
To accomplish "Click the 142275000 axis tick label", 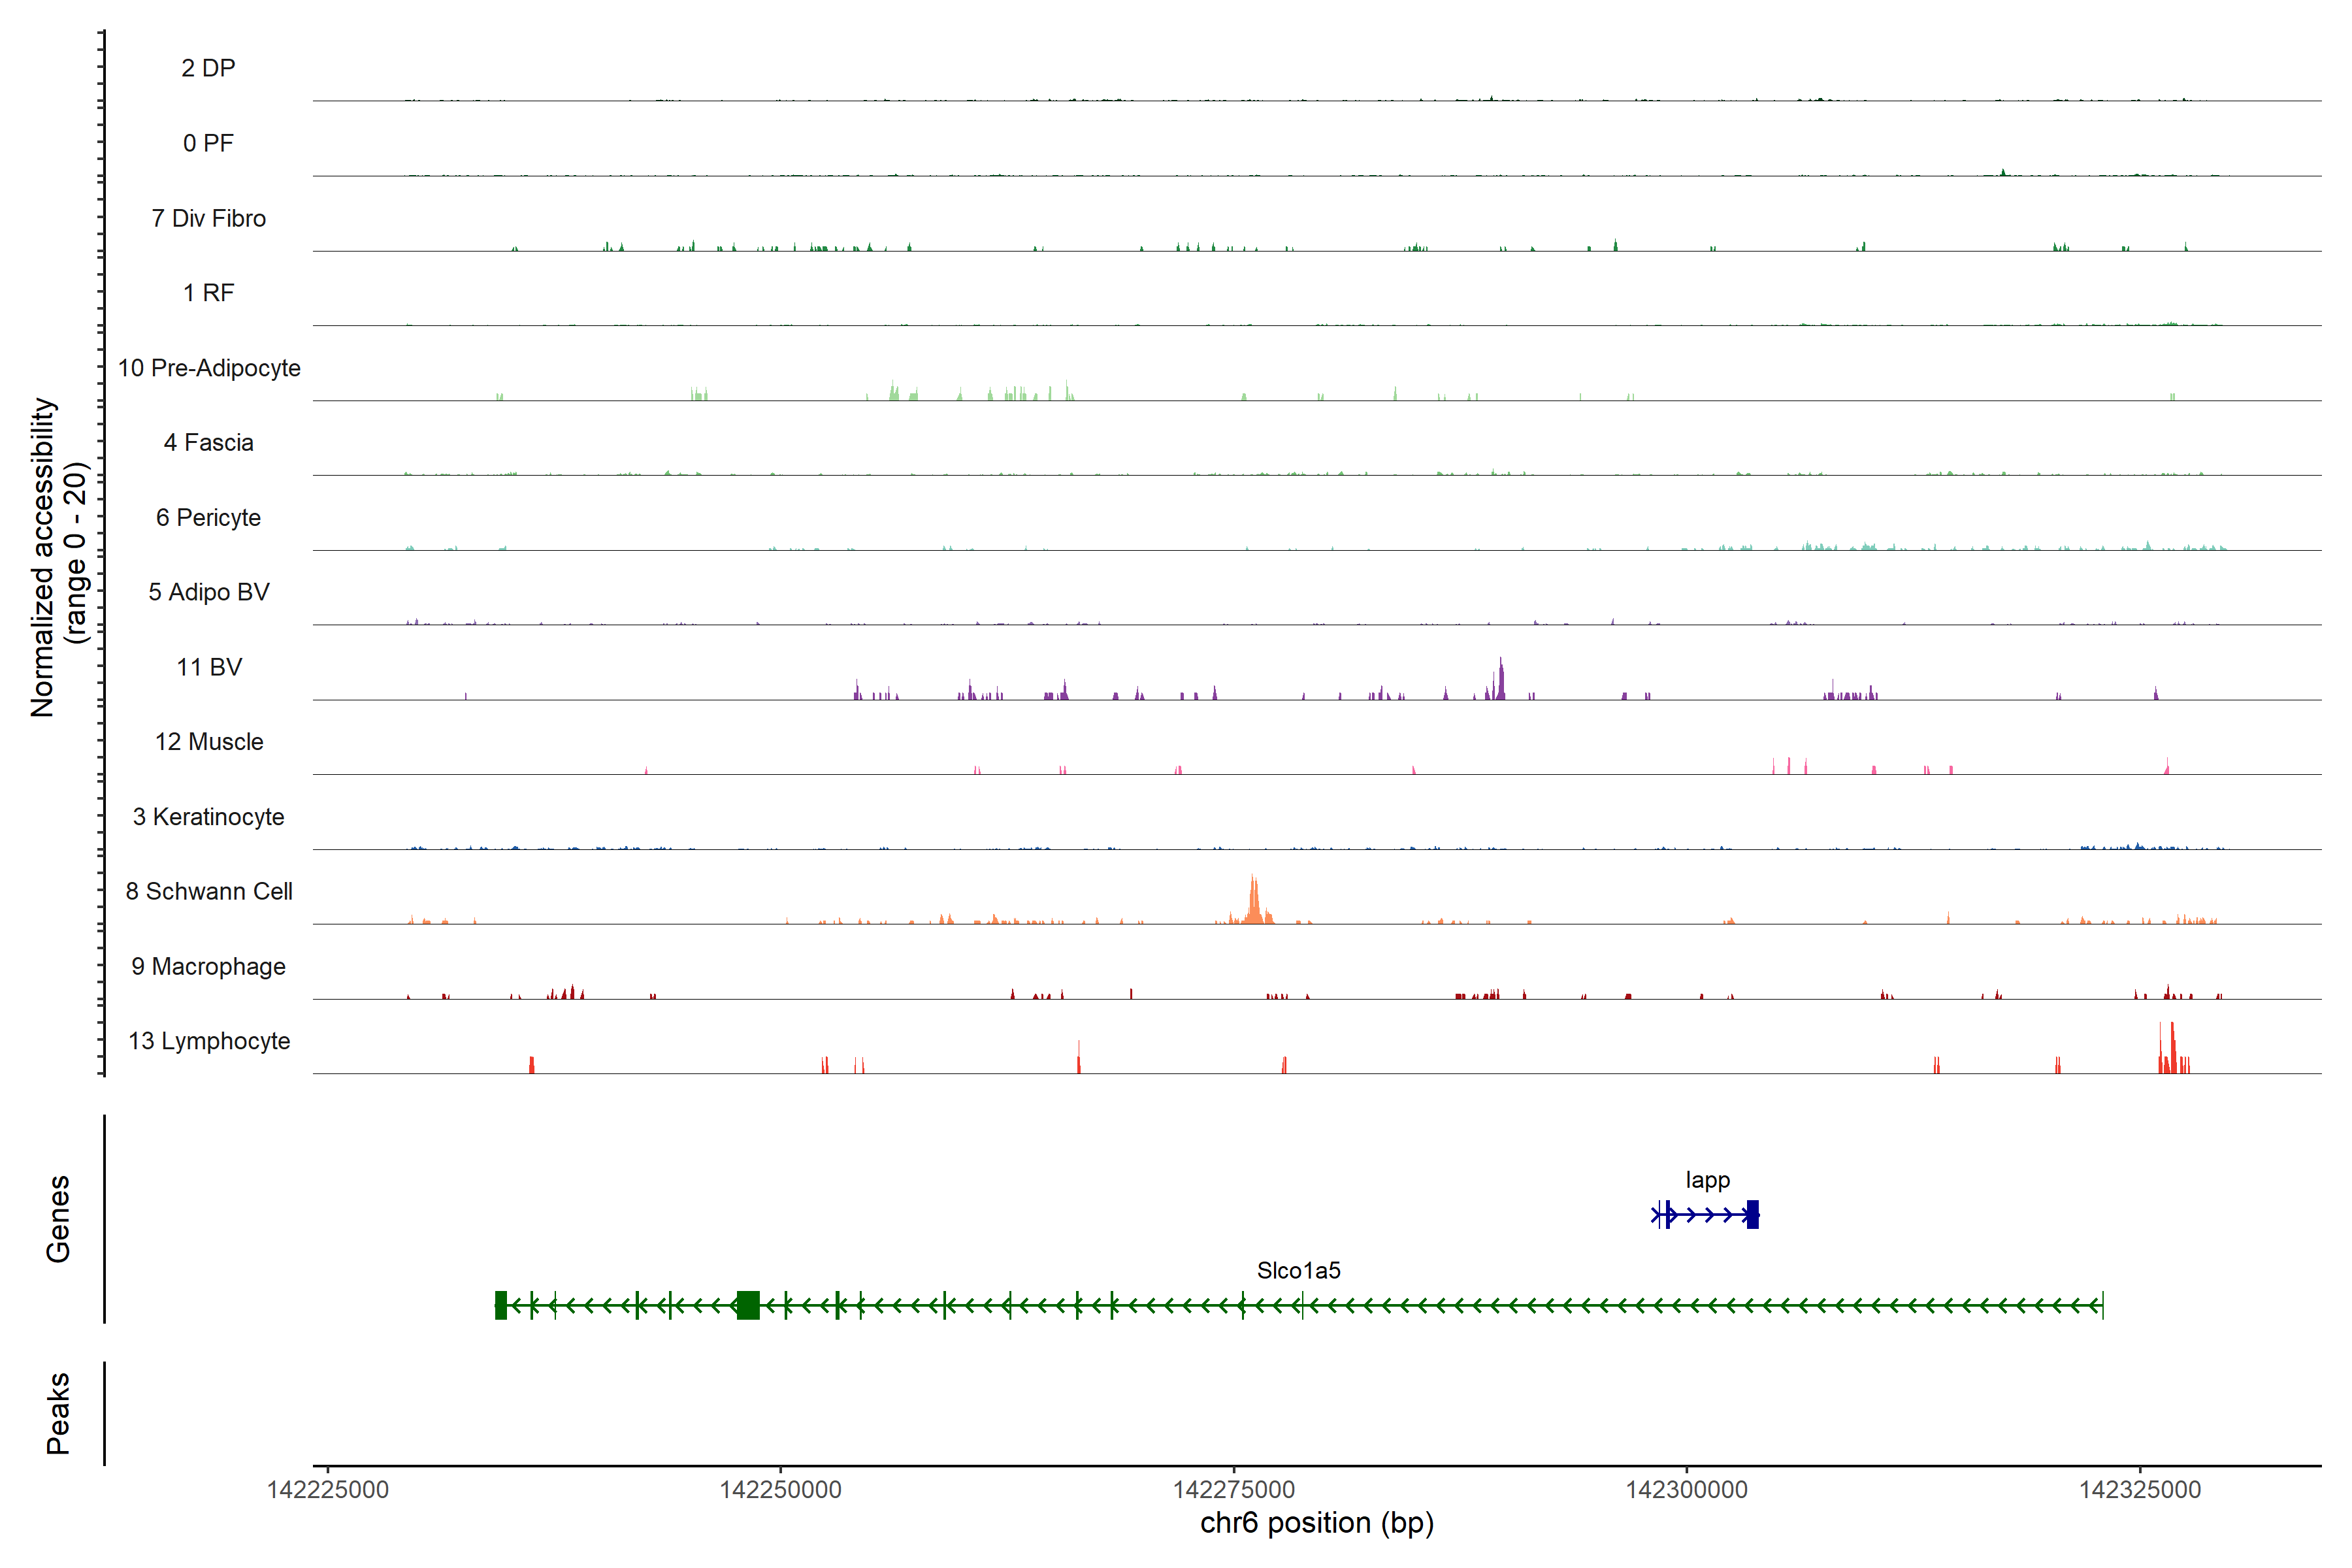I will point(1233,1489).
